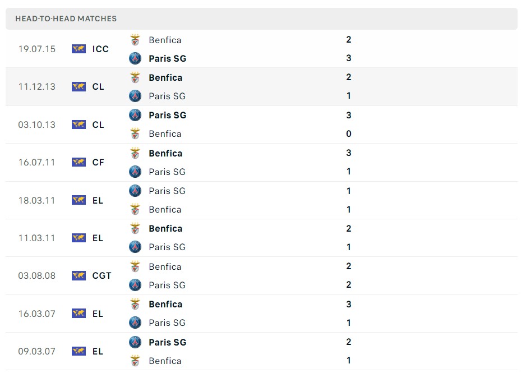
Task: Click Benfica's score of 3 in the 16.07.11 match
Action: tap(348, 153)
